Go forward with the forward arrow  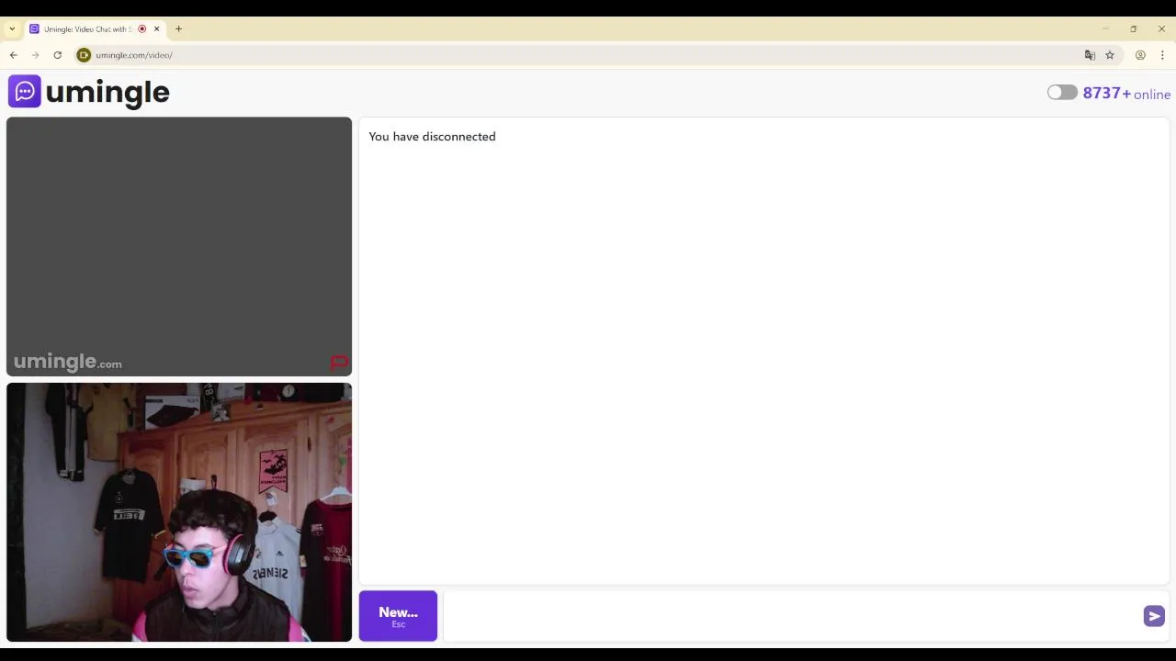tap(36, 55)
